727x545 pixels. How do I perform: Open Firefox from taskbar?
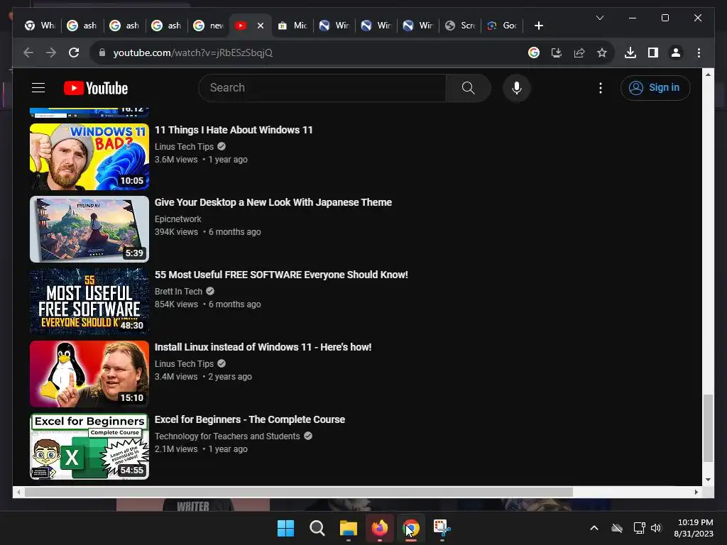point(380,528)
